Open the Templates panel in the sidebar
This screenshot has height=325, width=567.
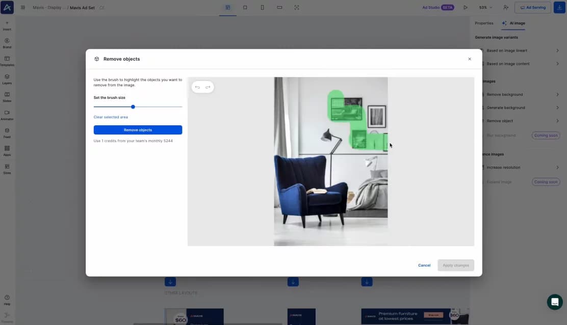tap(7, 61)
